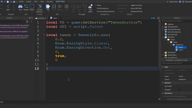
Task: Click the Format Selection icon
Action: pos(40,6)
